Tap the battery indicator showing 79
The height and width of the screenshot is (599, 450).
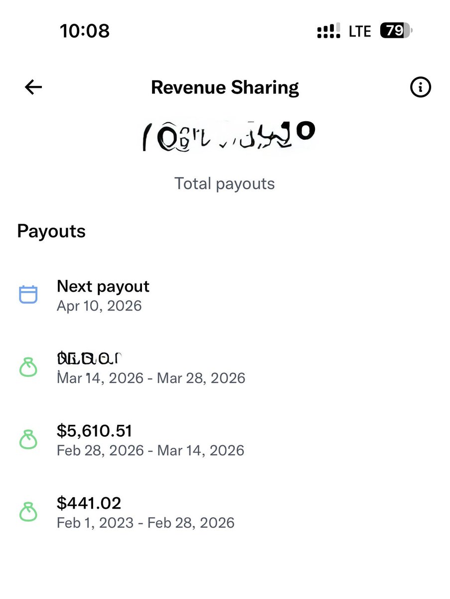[396, 31]
